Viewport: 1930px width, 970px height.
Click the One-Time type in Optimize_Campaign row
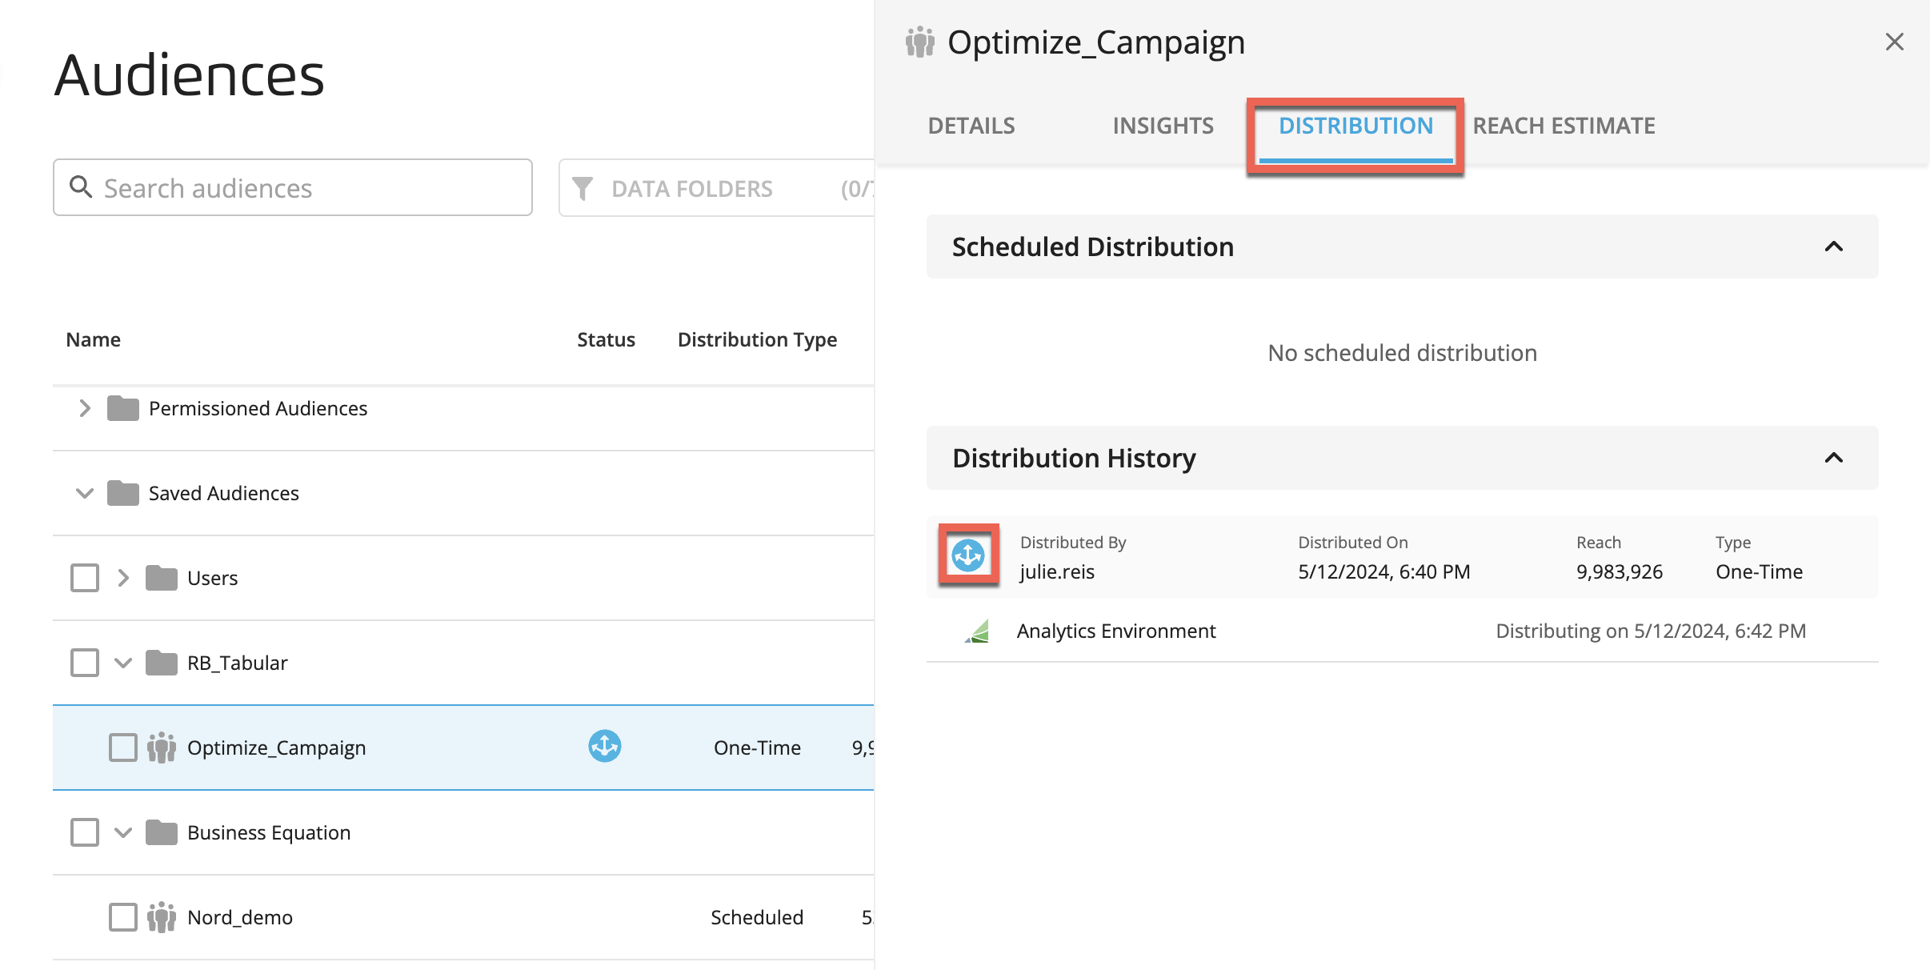(x=757, y=748)
